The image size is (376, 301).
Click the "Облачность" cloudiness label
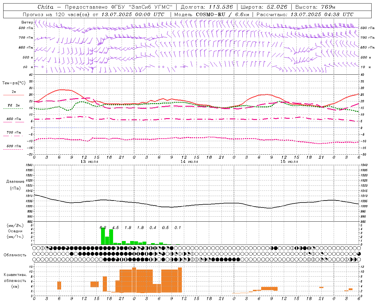(x=15, y=255)
